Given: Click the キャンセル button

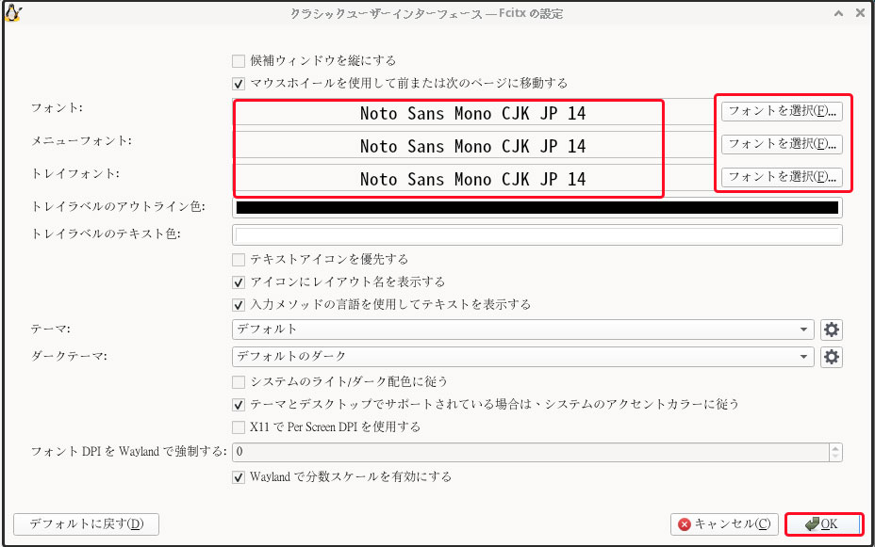Looking at the screenshot, I should pos(724,524).
